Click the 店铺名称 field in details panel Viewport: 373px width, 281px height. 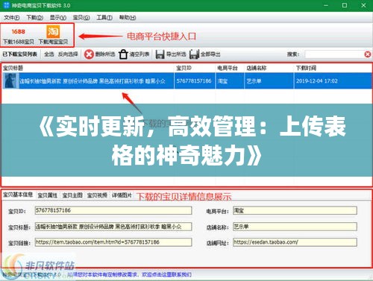295,227
